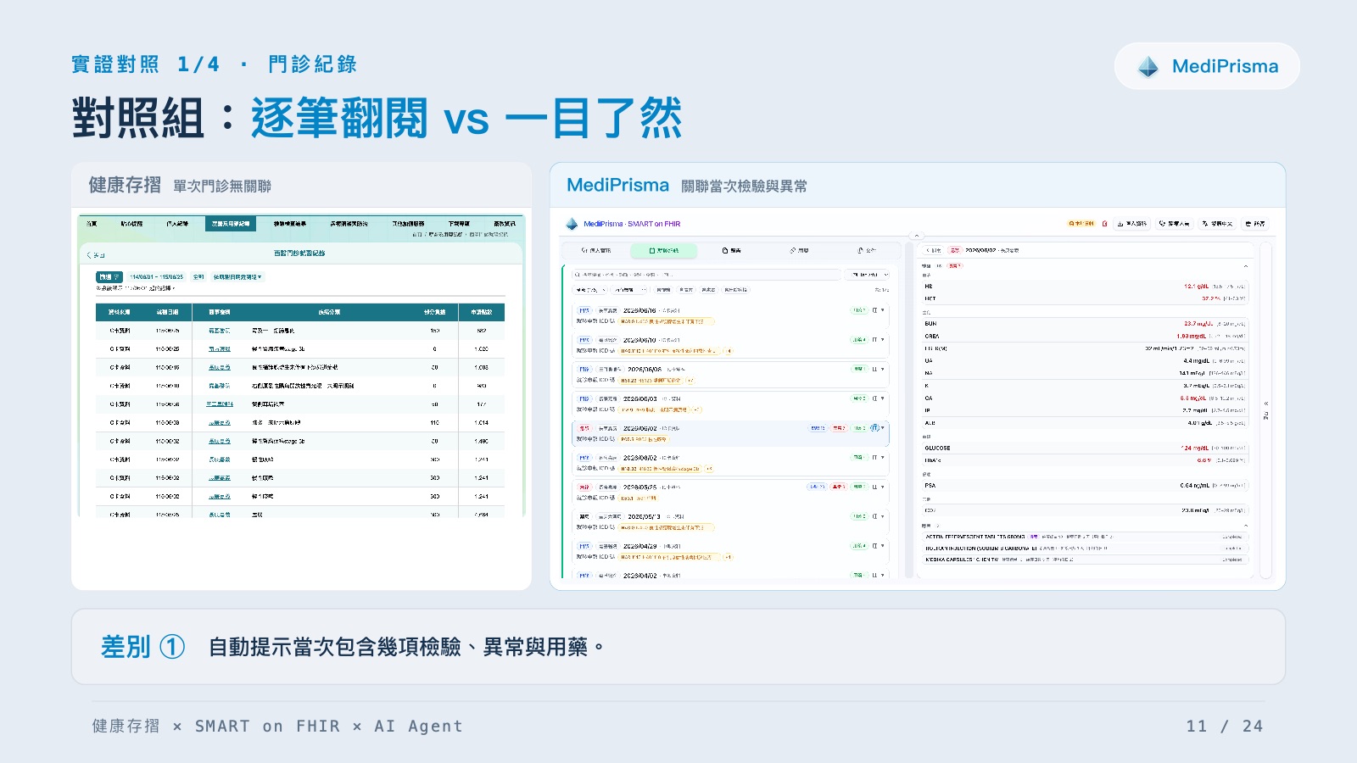Click detail icon beside chevron in 2026/05/25 row
This screenshot has height=763, width=1357.
click(x=874, y=487)
